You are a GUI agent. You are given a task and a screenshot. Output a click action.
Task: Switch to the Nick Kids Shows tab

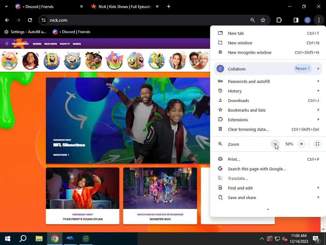(125, 6)
